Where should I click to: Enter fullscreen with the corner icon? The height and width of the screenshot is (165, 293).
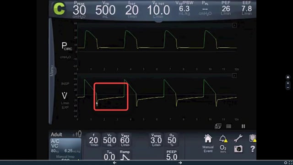291,163
